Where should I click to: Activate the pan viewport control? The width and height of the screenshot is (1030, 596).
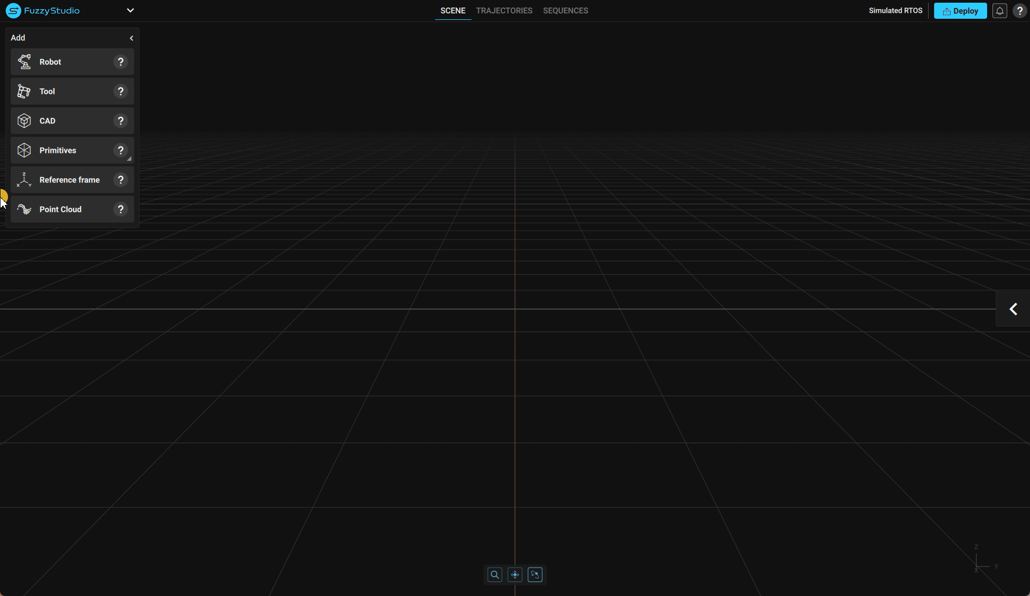point(514,574)
